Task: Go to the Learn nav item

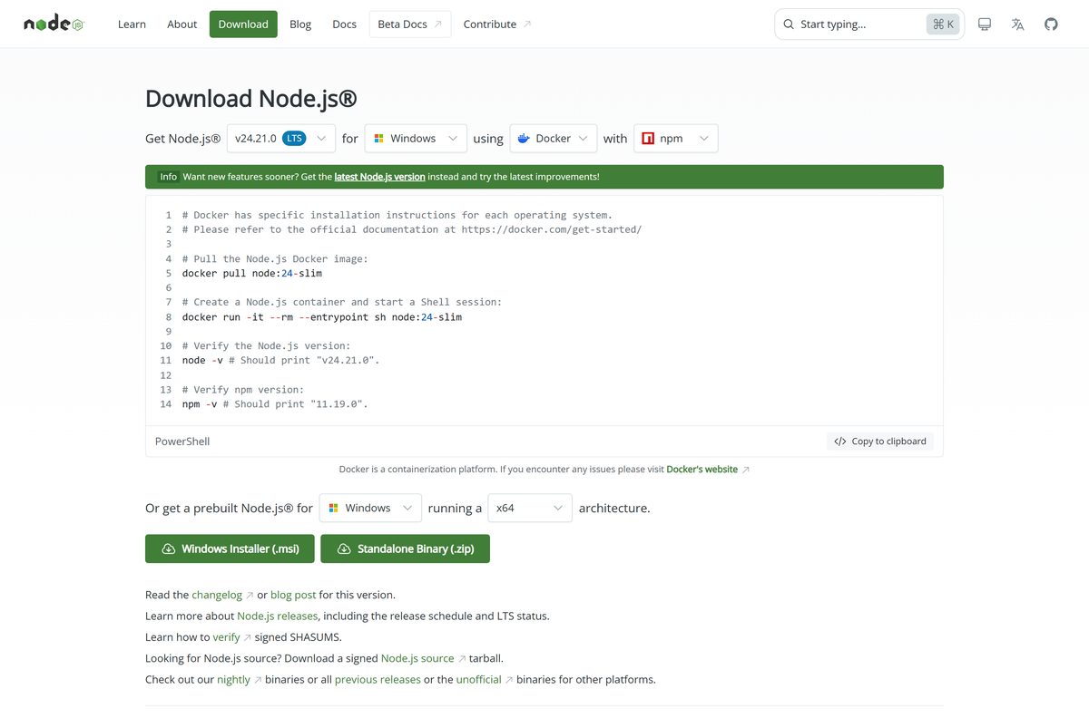Action: tap(132, 24)
